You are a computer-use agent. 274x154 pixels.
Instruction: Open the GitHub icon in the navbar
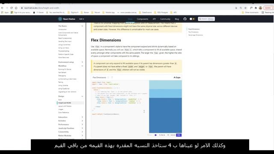pyautogui.click(x=185, y=19)
